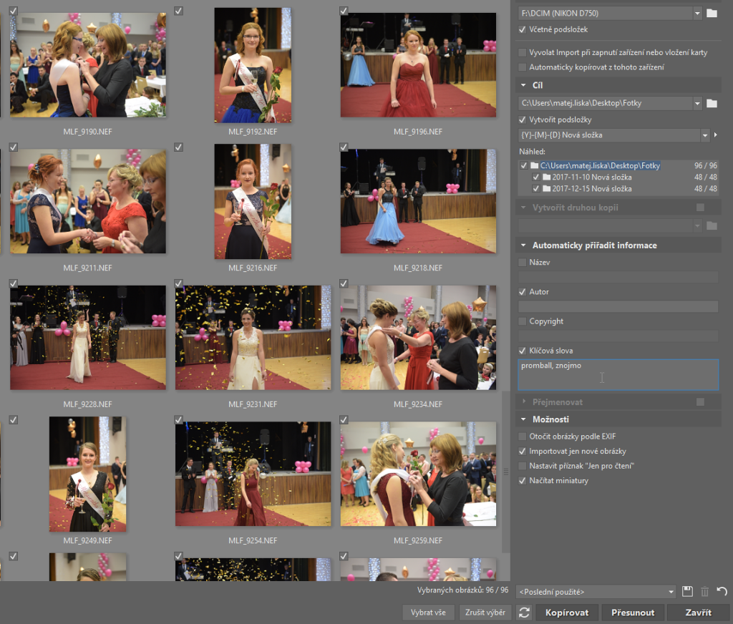The image size is (733, 624).
Task: Enable Nastavit příznak Jen pro čtení
Action: pyautogui.click(x=522, y=466)
